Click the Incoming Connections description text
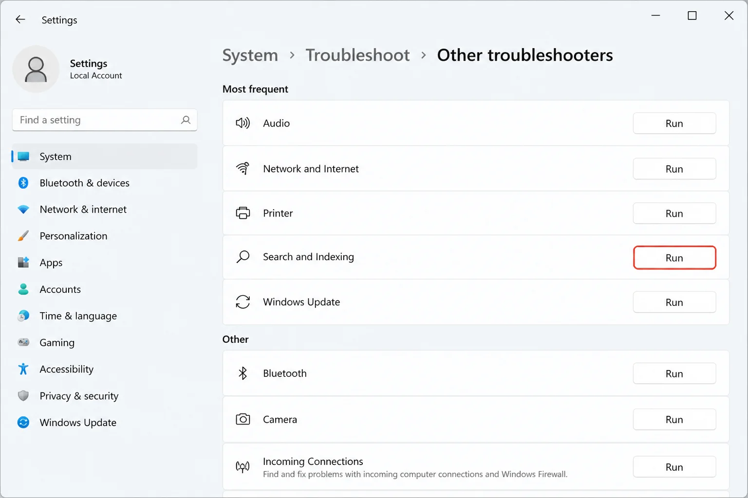 pos(415,474)
